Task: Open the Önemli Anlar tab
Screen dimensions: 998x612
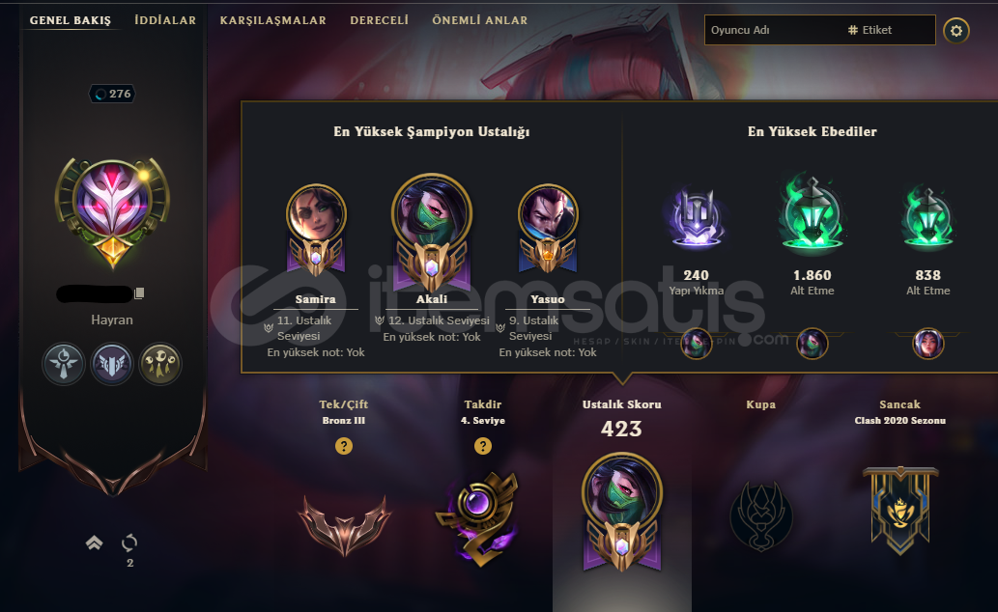Action: 480,19
